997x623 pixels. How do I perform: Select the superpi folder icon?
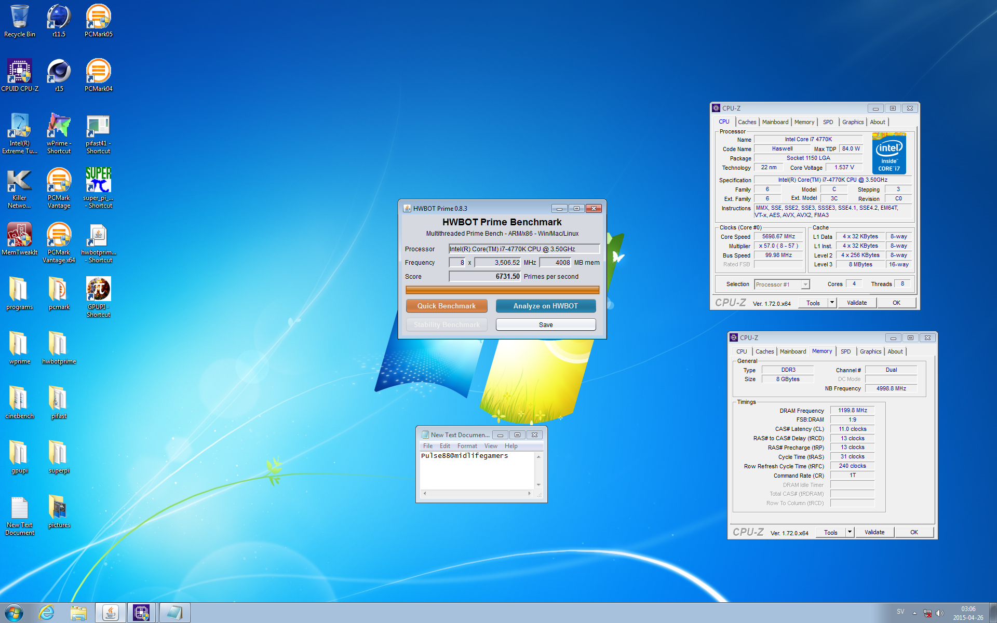(59, 457)
